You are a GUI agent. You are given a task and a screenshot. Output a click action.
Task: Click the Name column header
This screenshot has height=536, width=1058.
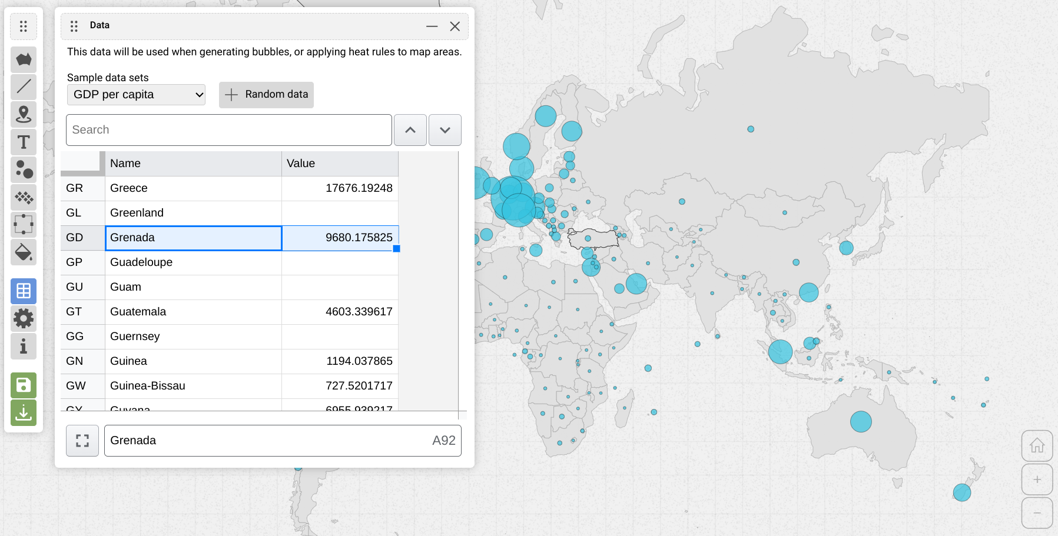click(x=193, y=164)
